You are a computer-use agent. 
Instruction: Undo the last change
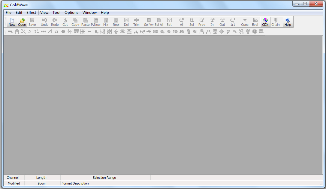44,22
